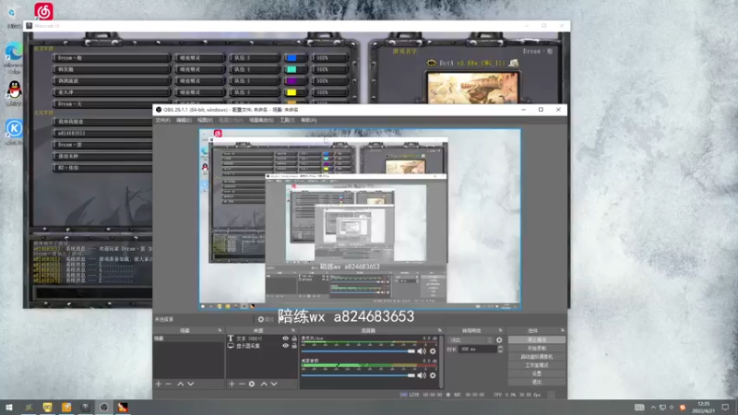Image resolution: width=738 pixels, height=415 pixels.
Task: Open NetEase Cloud Music desktop icon
Action: pyautogui.click(x=43, y=11)
